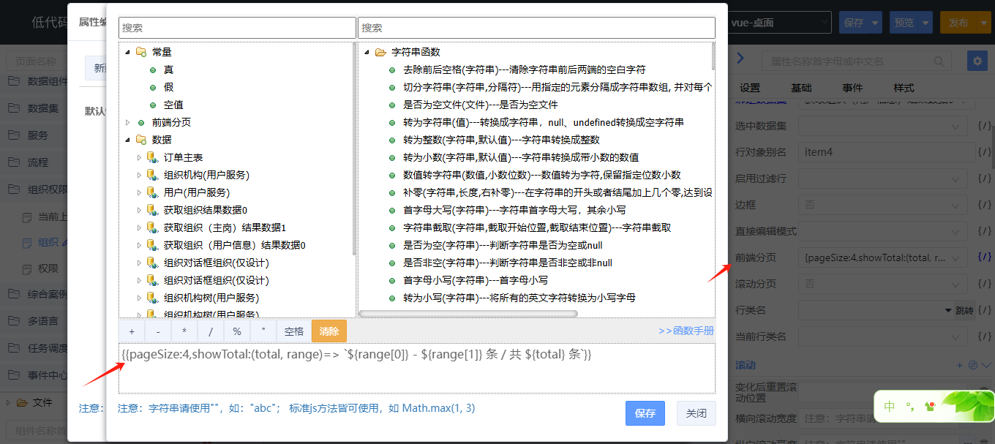Select the 字符串截取 function row
Image resolution: width=995 pixels, height=444 pixels.
(x=537, y=227)
